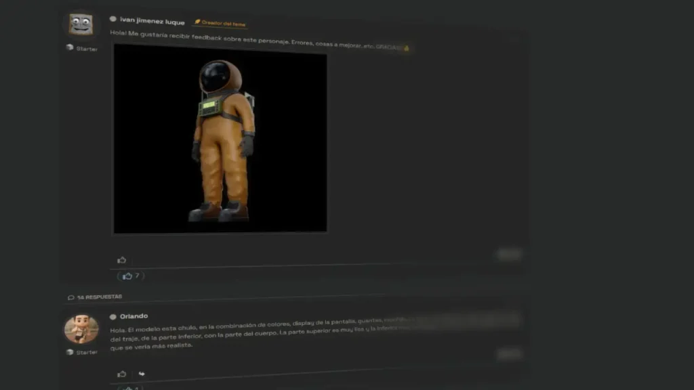Click Orlando's profile avatar picture
694x390 pixels.
point(81,329)
